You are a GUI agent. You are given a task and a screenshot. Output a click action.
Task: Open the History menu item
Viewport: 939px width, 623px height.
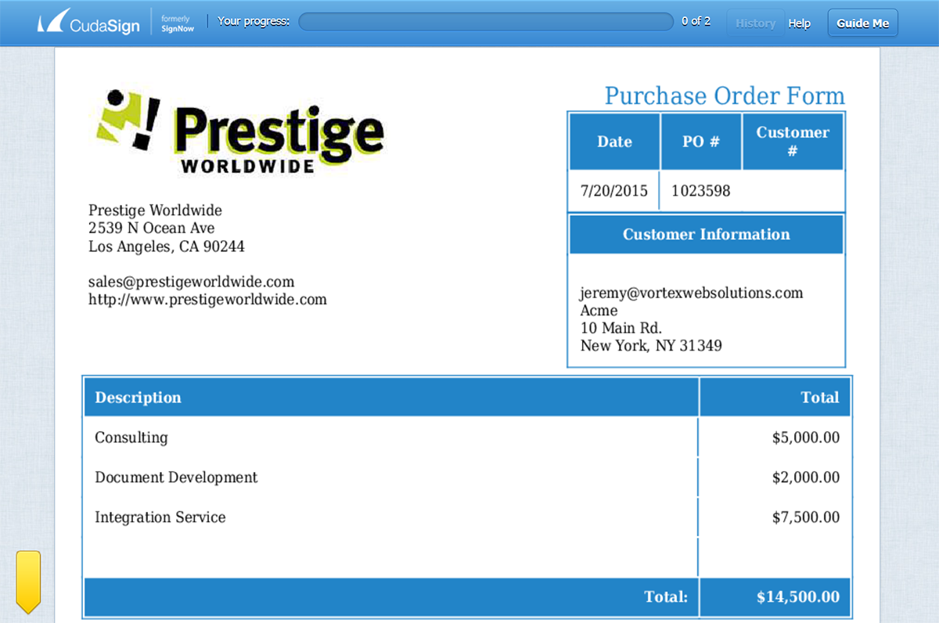click(755, 23)
